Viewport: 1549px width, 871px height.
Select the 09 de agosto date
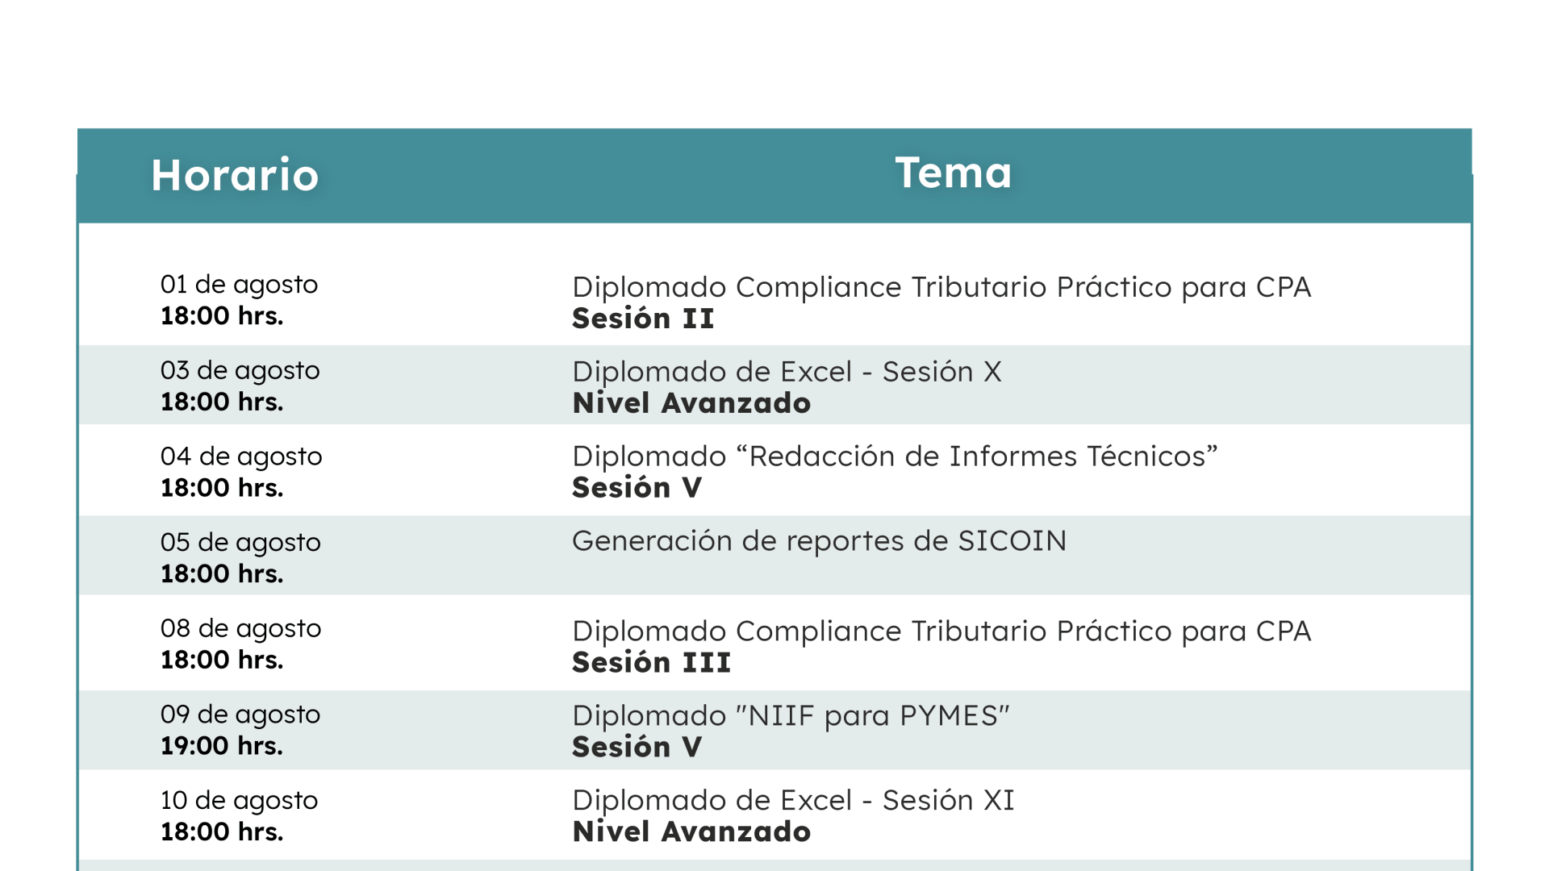(x=240, y=715)
